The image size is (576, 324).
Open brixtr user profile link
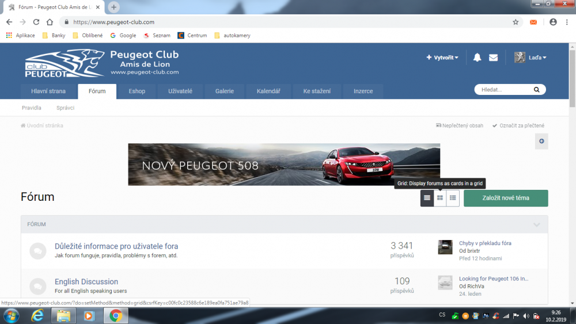(473, 251)
